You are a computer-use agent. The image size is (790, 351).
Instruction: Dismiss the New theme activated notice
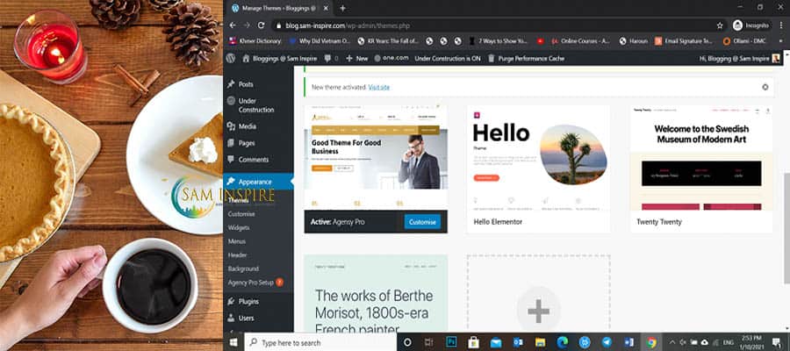coord(765,87)
